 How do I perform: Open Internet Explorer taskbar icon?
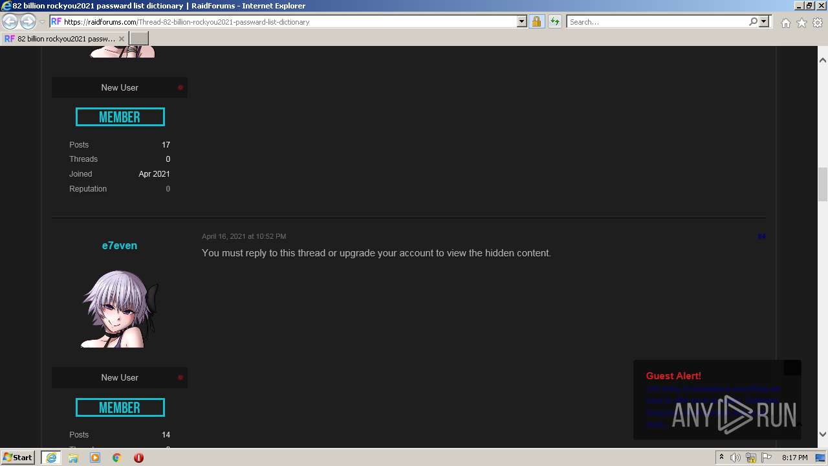(50, 458)
